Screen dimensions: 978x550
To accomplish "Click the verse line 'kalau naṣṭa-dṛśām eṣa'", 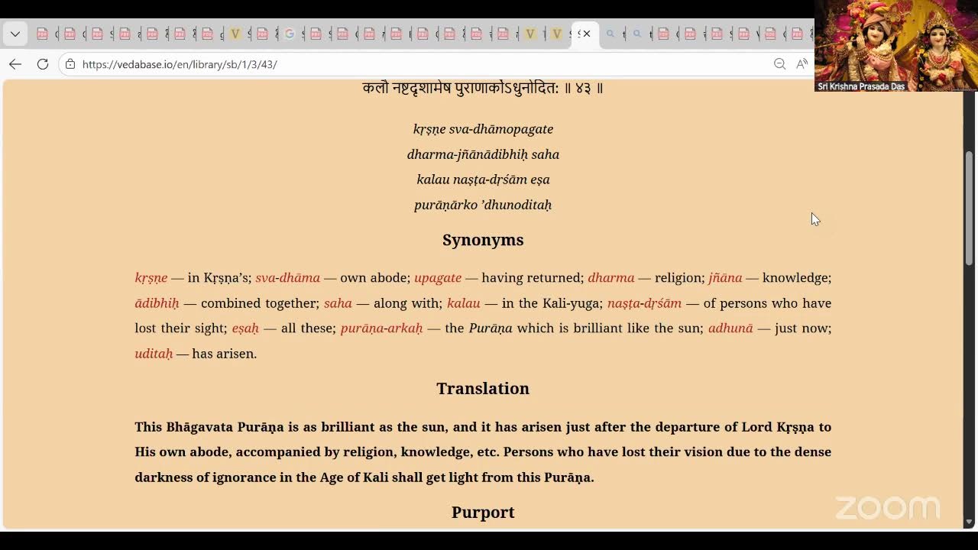I will pyautogui.click(x=483, y=180).
